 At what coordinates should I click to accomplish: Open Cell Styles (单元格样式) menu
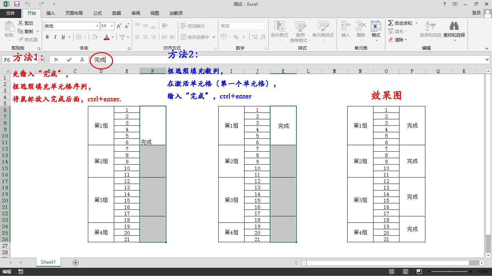pos(323,31)
